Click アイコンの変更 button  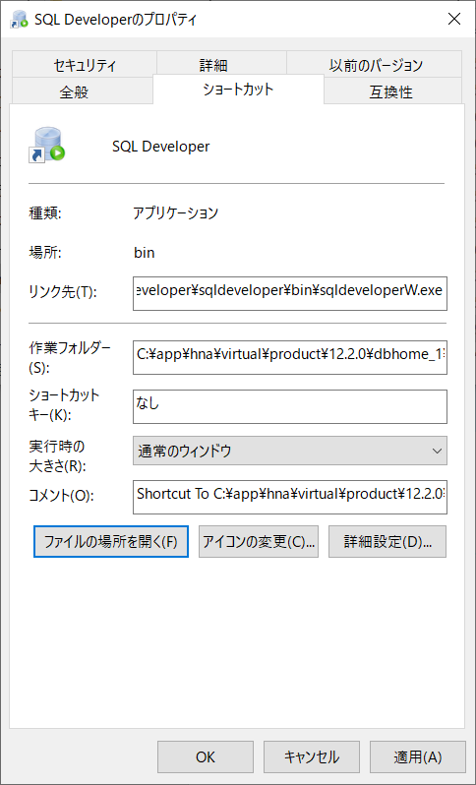[259, 541]
